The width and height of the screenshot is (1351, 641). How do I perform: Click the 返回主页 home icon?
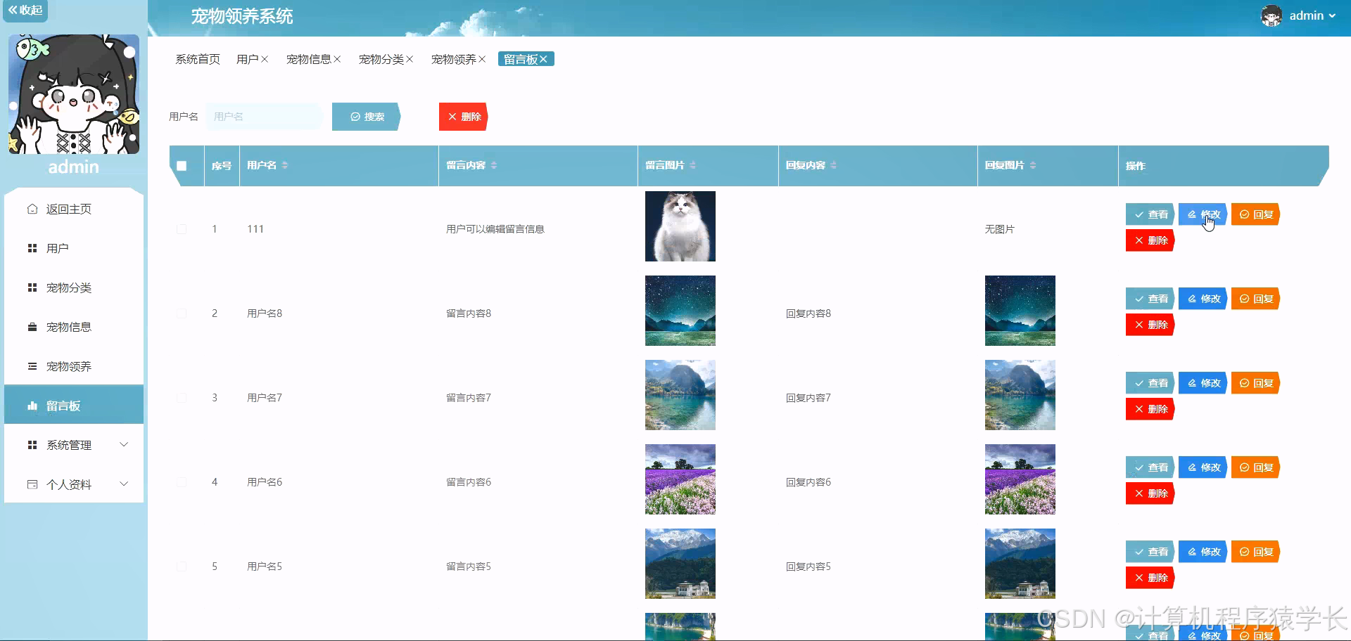31,208
